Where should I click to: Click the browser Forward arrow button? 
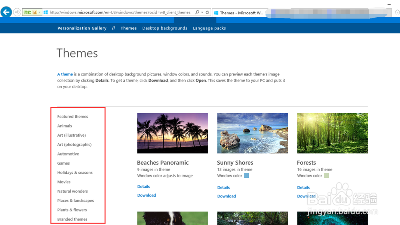(17, 12)
